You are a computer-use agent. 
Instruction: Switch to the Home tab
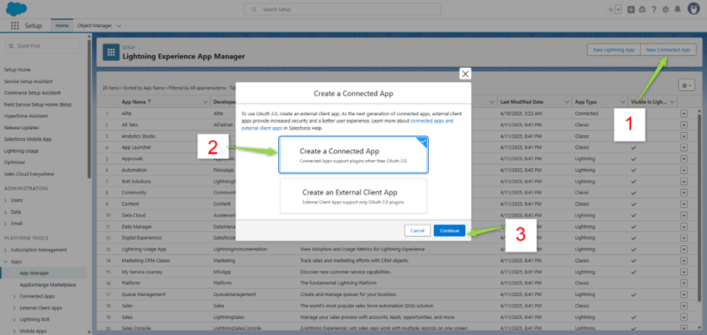pyautogui.click(x=62, y=26)
